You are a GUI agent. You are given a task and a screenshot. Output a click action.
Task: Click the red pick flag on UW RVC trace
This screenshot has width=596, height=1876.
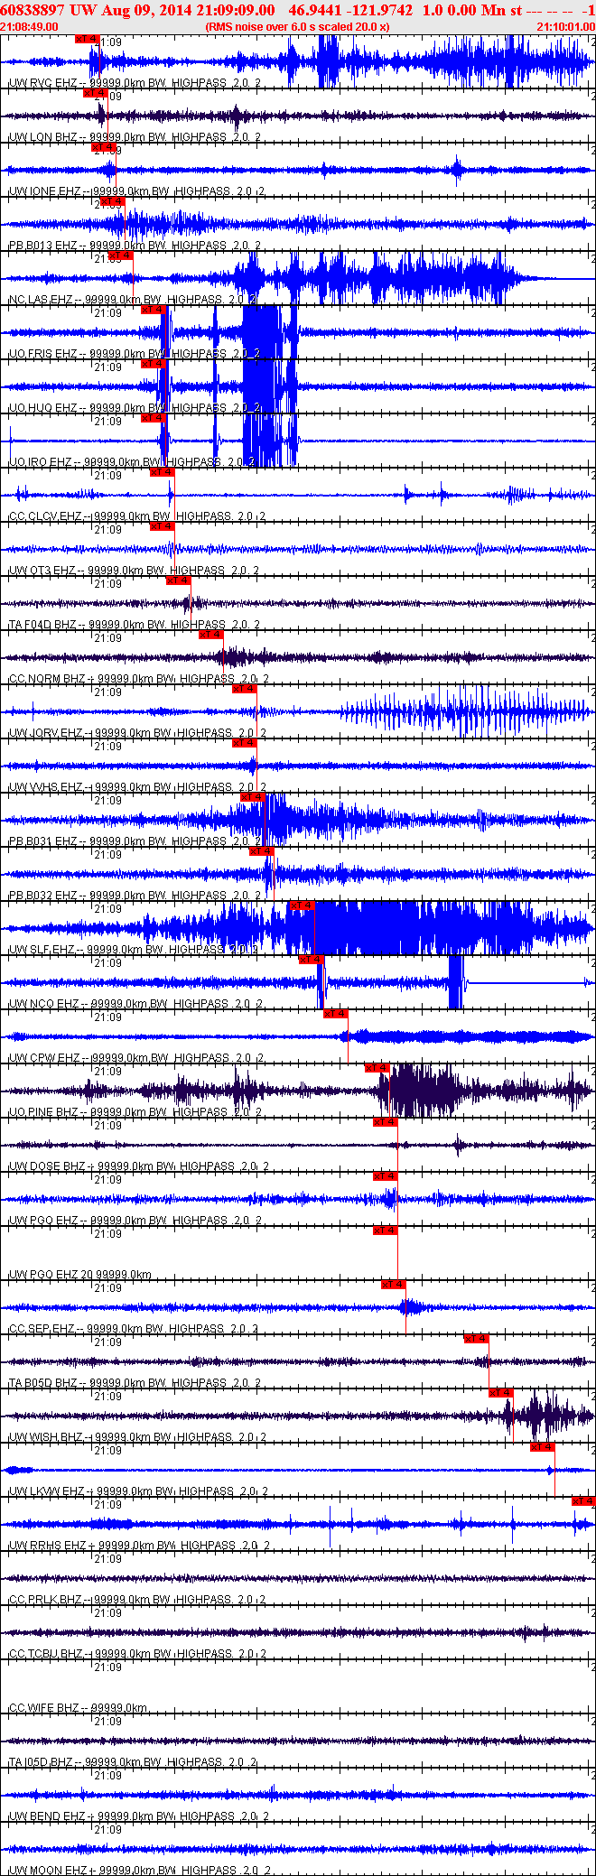(87, 39)
